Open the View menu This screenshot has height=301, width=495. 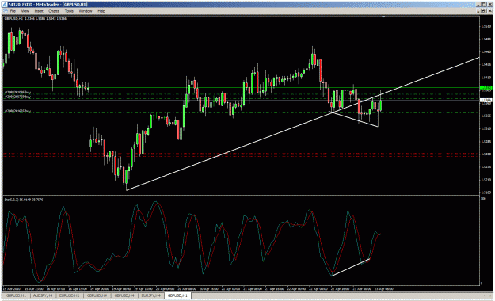coord(25,11)
